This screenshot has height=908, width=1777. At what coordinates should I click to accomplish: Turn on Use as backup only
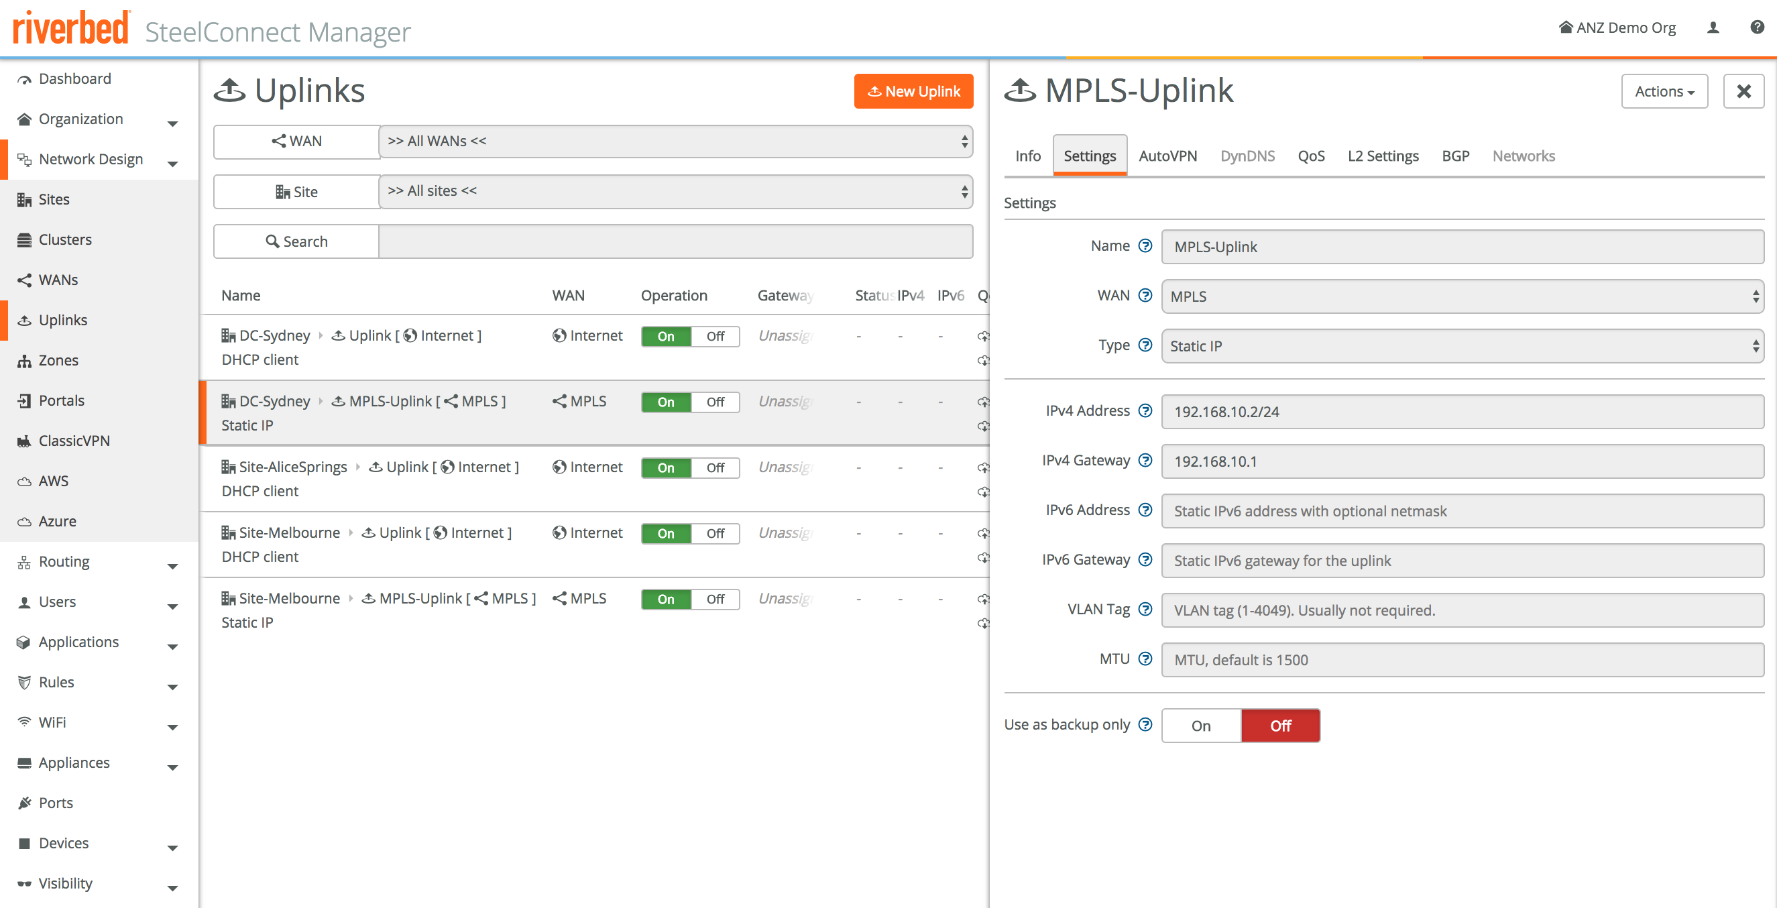(1200, 726)
